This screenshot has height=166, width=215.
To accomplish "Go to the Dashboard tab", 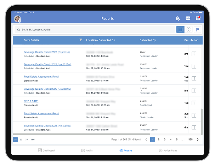I will point(46,150).
